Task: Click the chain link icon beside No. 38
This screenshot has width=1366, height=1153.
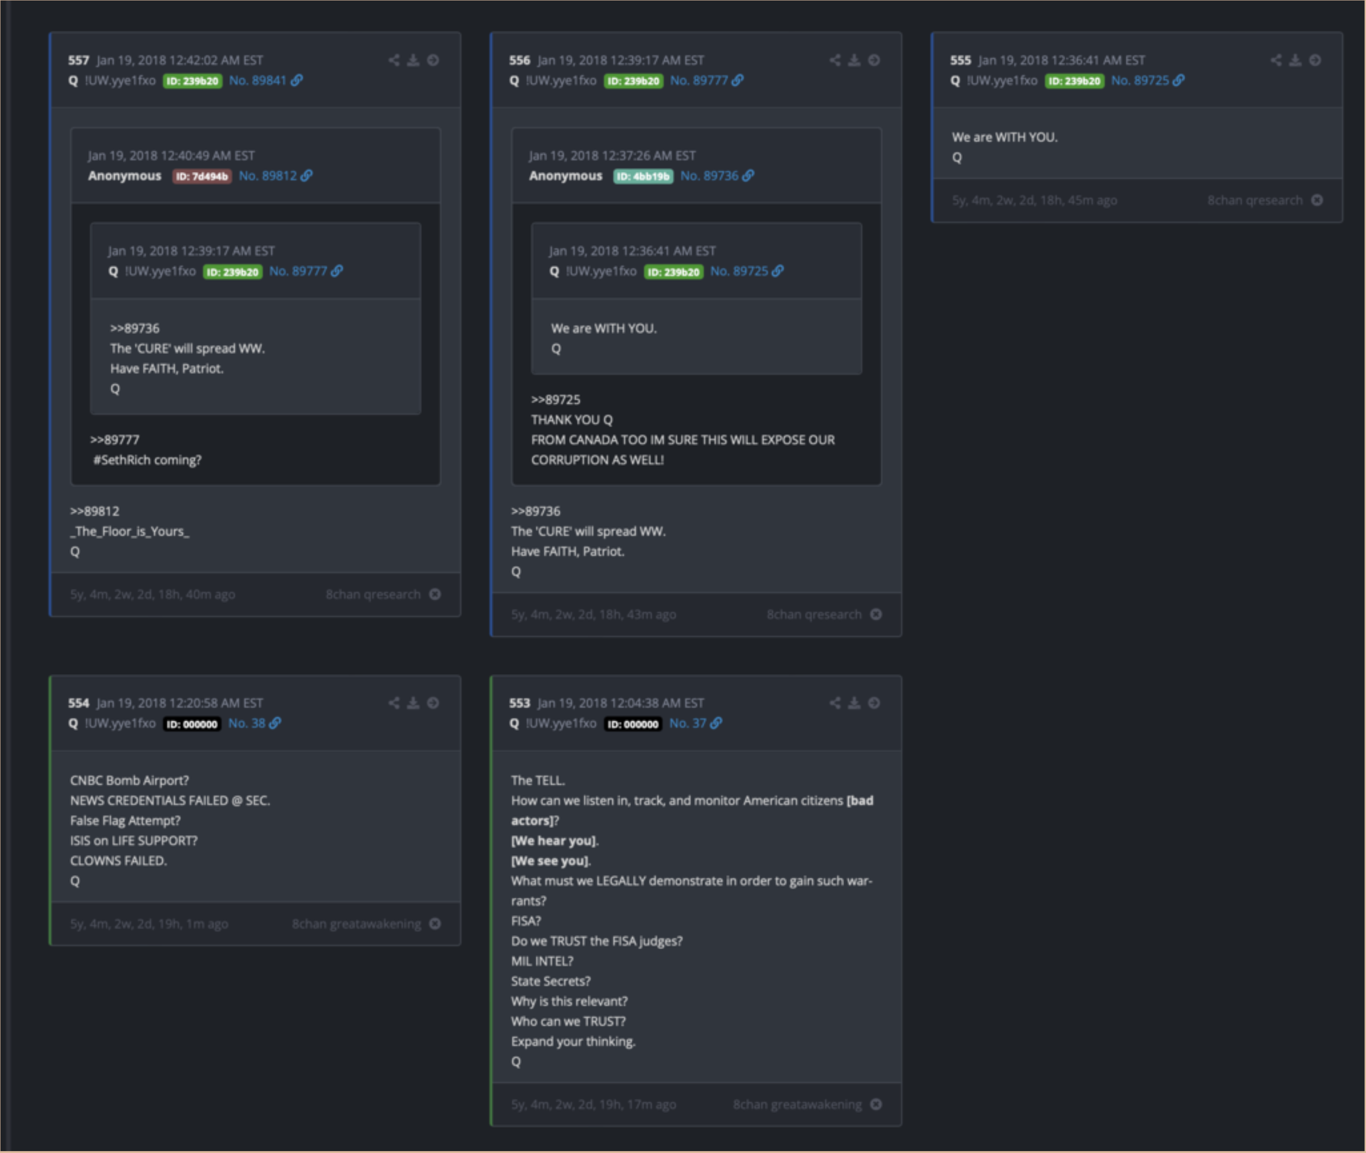Action: coord(275,723)
